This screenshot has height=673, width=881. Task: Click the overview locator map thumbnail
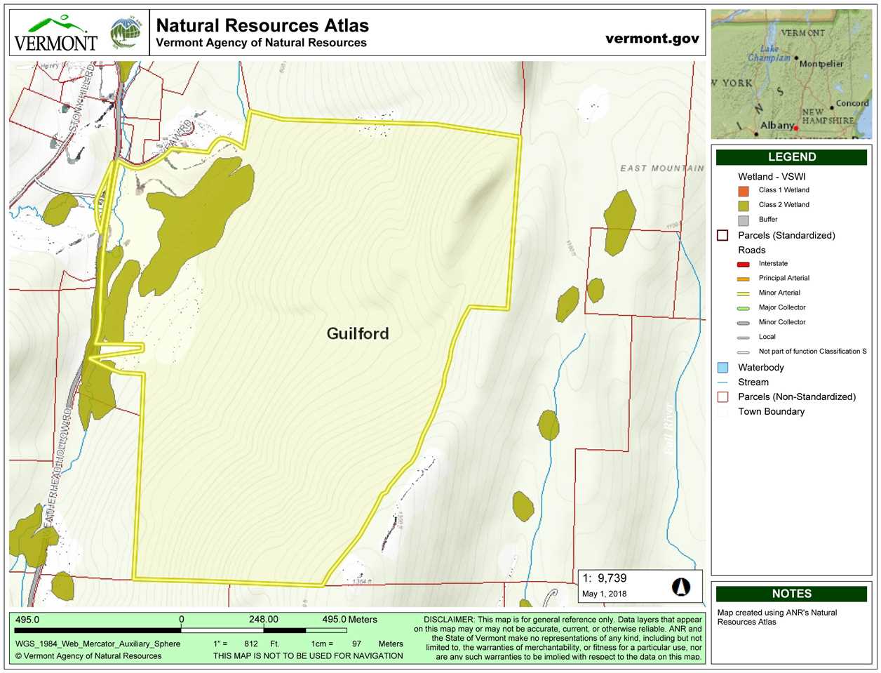tap(791, 74)
